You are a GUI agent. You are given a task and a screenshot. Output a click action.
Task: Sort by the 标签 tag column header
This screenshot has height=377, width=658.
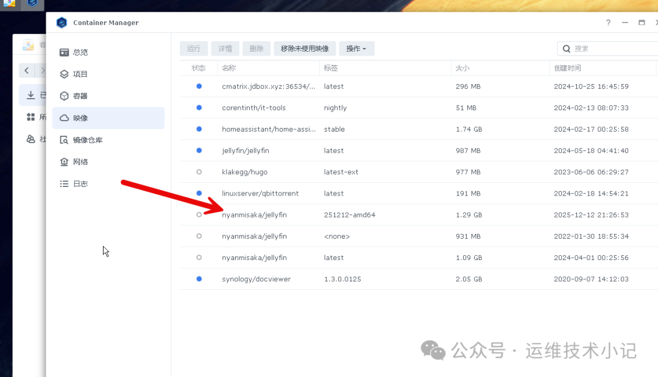tap(385, 68)
